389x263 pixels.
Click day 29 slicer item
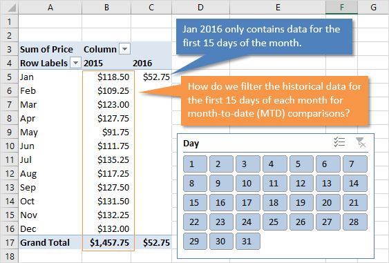click(195, 241)
